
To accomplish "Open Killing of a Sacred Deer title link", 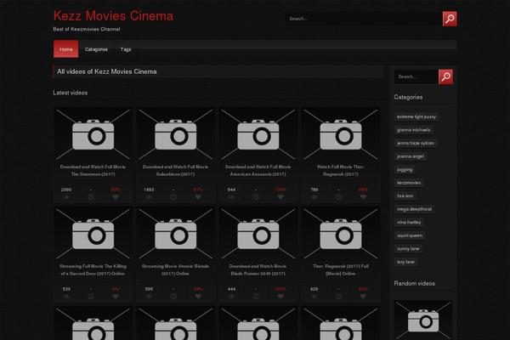I will click(93, 270).
